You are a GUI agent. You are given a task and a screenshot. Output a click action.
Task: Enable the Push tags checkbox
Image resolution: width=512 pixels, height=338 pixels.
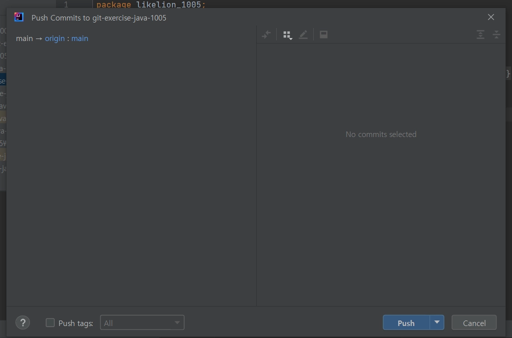click(50, 322)
